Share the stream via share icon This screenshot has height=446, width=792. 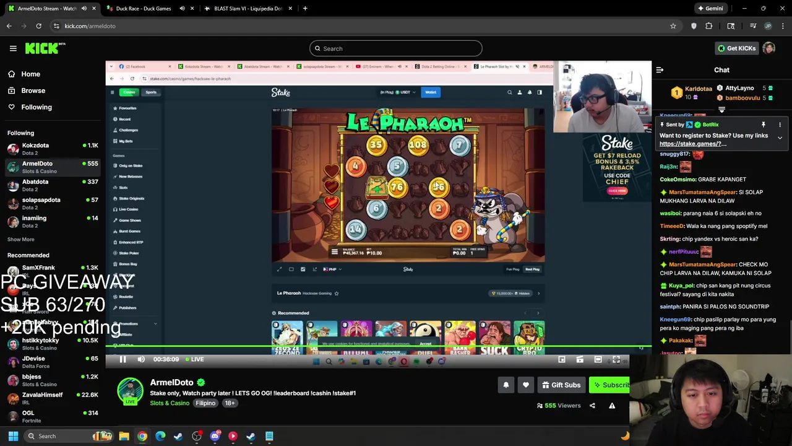tap(592, 406)
